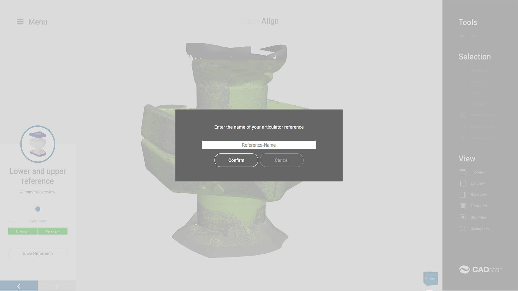Click the Save Reference button
518x291 pixels.
[38, 253]
